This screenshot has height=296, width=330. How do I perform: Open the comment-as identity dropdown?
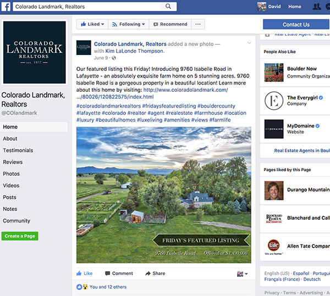point(243,273)
